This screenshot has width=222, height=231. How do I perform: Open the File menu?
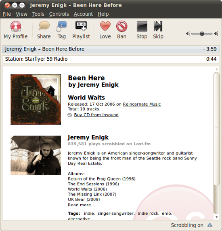[x=7, y=14]
